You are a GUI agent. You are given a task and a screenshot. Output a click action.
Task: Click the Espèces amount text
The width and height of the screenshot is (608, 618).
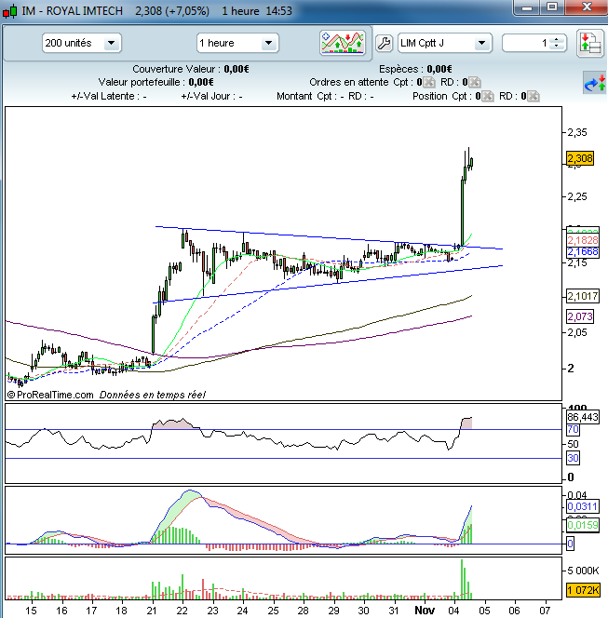(x=439, y=69)
